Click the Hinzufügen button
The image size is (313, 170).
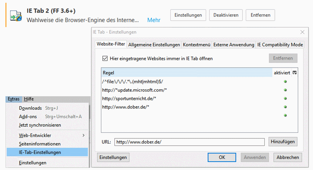(x=283, y=141)
